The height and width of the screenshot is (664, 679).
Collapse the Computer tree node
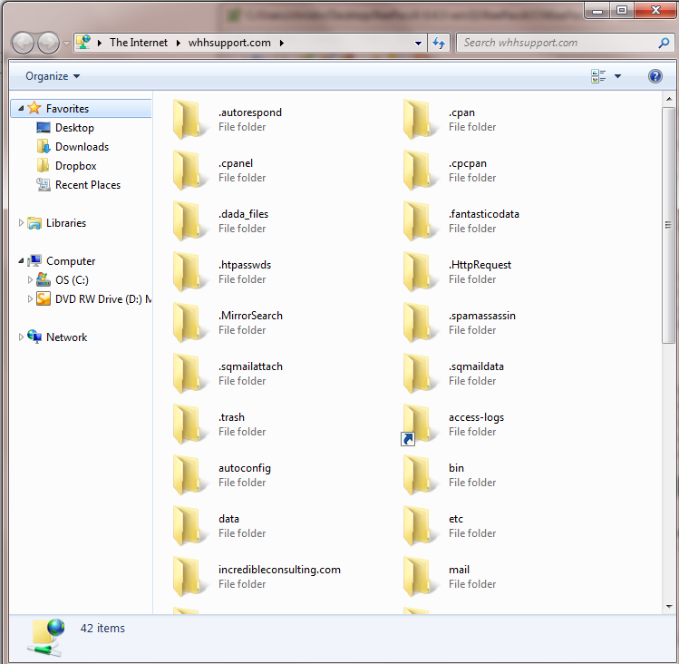click(22, 261)
